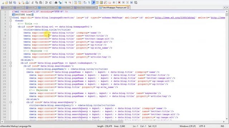
Task: Stop macro recording icon
Action: 123,2
